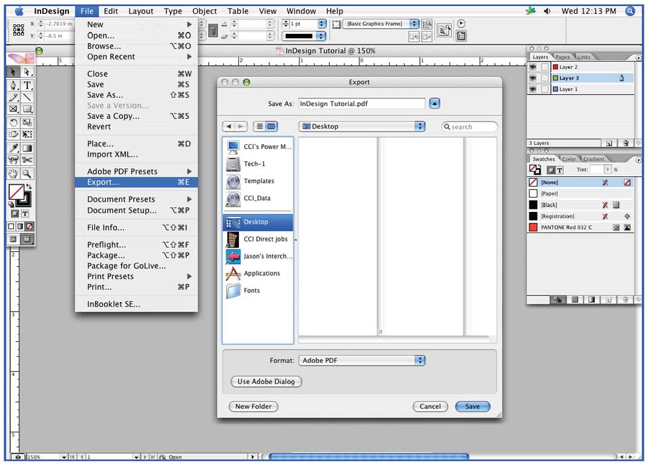Open the Swatches panel flyout menu

point(638,159)
